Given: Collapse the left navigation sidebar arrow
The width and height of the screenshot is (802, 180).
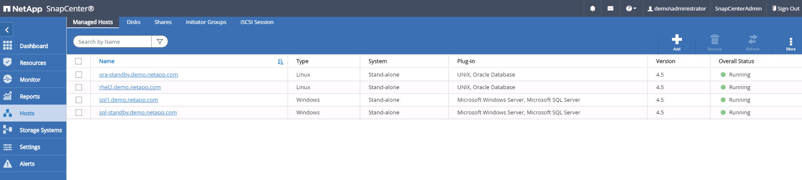Looking at the screenshot, I should pyautogui.click(x=7, y=30).
